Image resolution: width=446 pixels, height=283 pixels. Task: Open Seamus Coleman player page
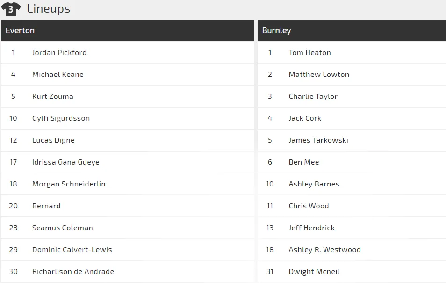tap(63, 228)
